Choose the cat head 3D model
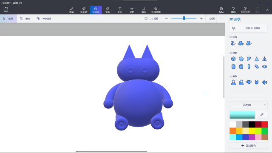The height and width of the screenshot is (153, 272). 257,82
